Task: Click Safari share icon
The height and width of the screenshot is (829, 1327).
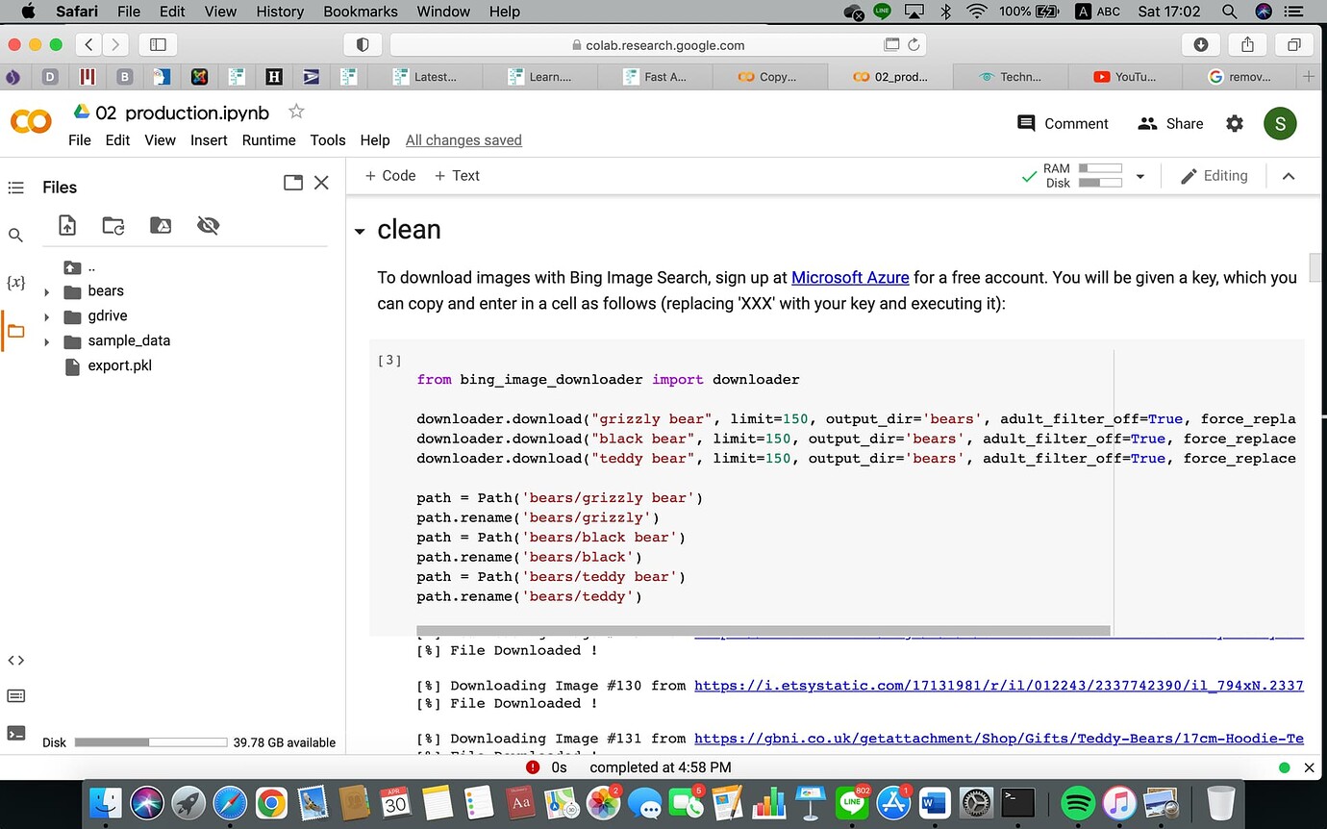Action: pyautogui.click(x=1247, y=44)
